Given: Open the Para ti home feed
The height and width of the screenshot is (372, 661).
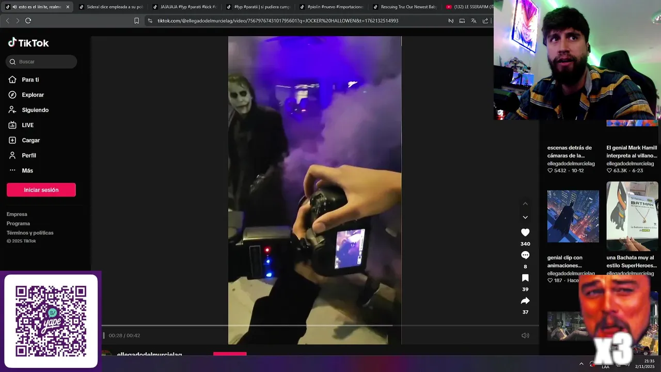Looking at the screenshot, I should (x=24, y=80).
